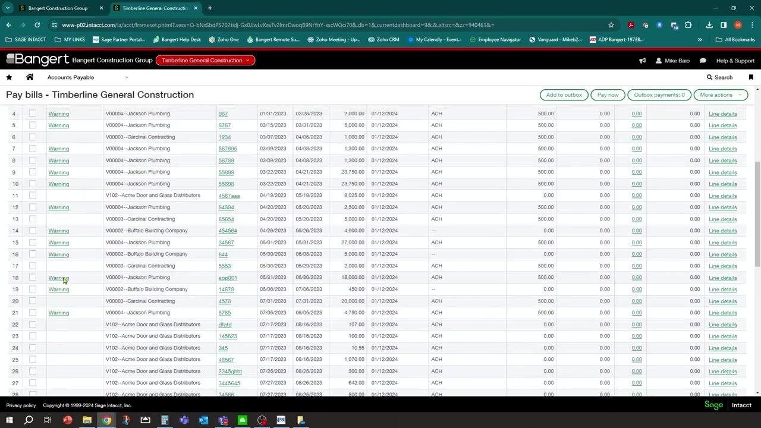Open the Help & Support menu
This screenshot has width=761, height=428.
tap(735, 61)
